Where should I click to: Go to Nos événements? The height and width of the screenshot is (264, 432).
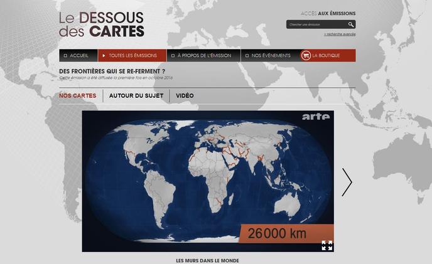271,55
